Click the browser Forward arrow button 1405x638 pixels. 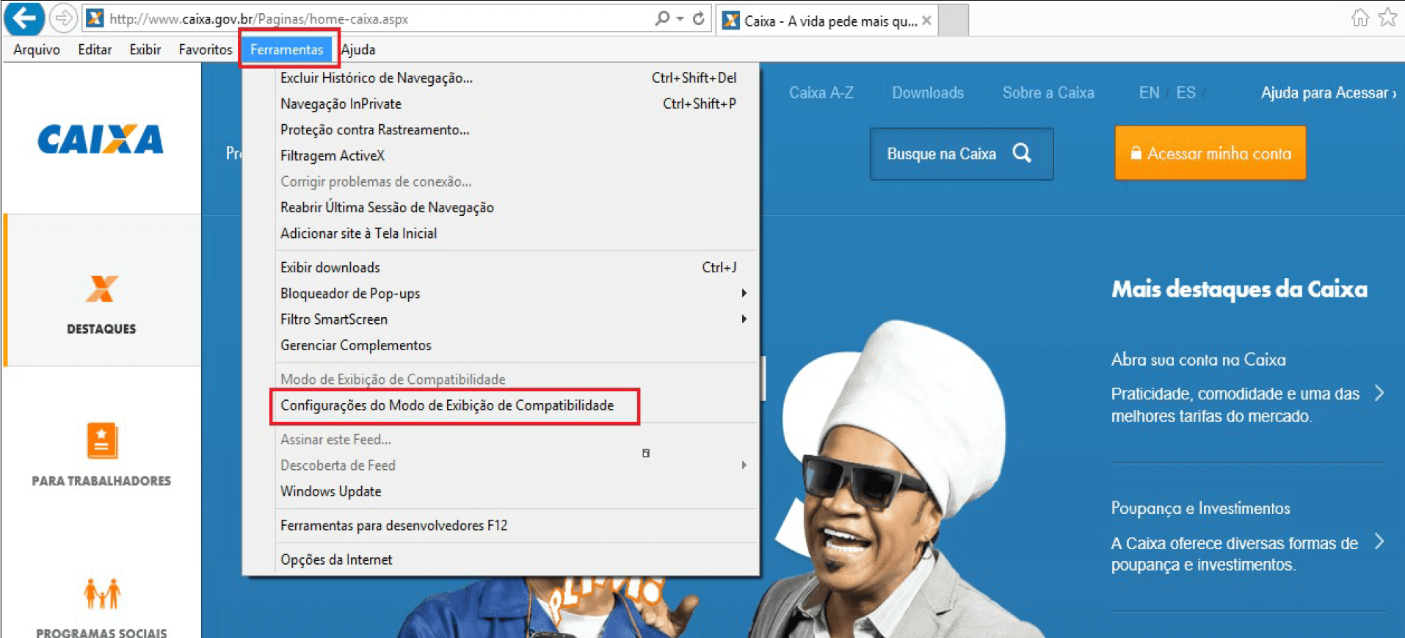(x=63, y=18)
